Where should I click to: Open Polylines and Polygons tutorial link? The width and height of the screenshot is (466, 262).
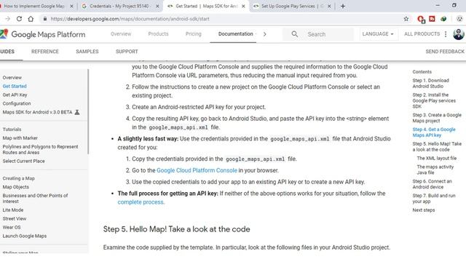(41, 149)
